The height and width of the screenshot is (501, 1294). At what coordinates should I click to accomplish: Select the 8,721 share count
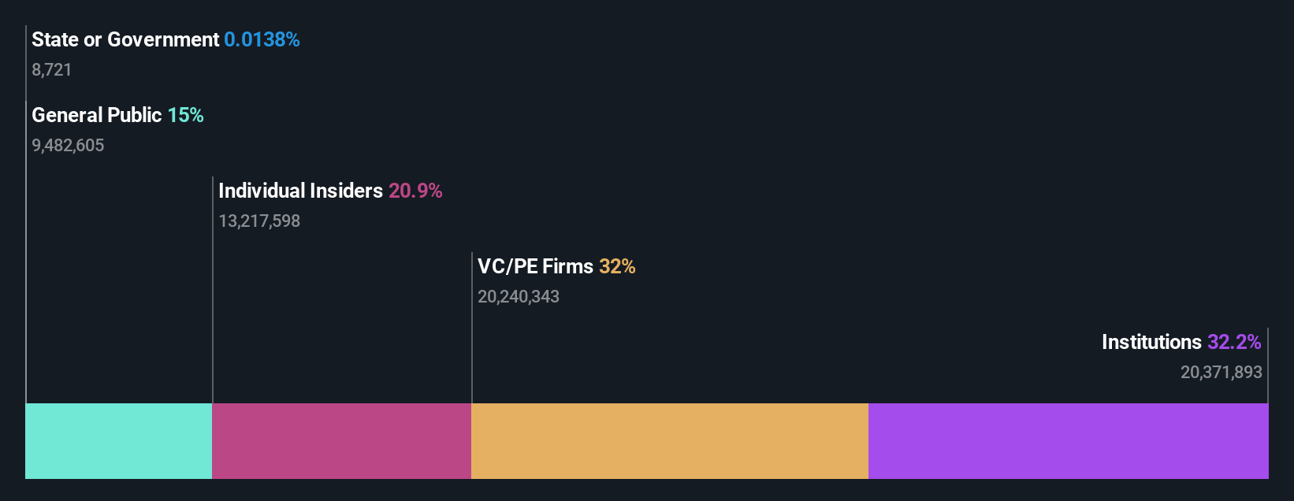tap(52, 70)
